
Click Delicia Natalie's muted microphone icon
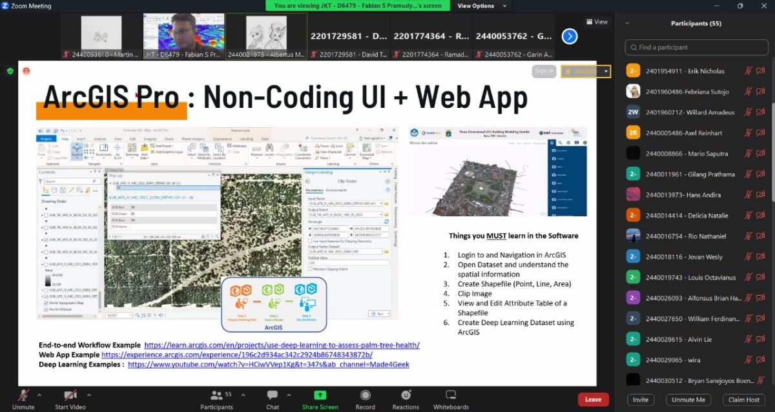tap(748, 216)
